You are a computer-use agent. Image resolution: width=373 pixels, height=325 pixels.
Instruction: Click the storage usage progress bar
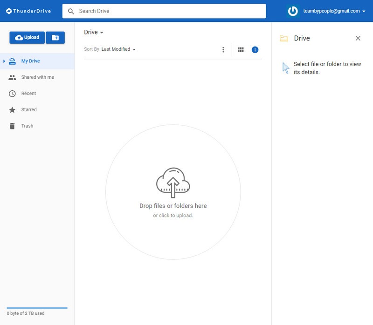[x=37, y=308]
